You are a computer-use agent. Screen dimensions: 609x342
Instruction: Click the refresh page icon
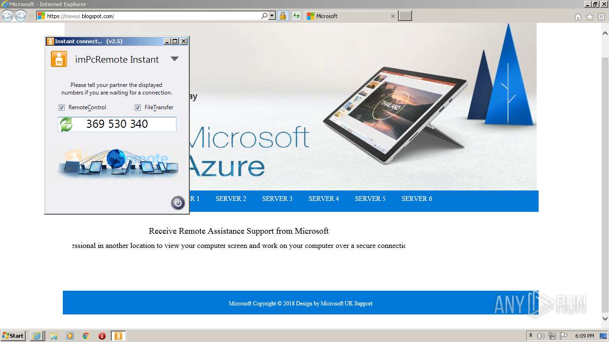point(296,16)
